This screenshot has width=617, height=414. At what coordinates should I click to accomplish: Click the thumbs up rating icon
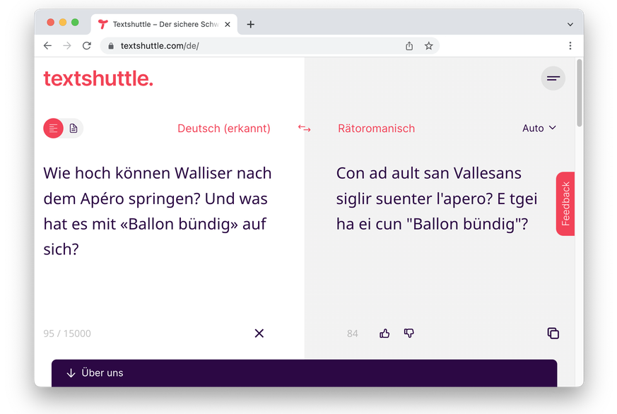tap(384, 333)
